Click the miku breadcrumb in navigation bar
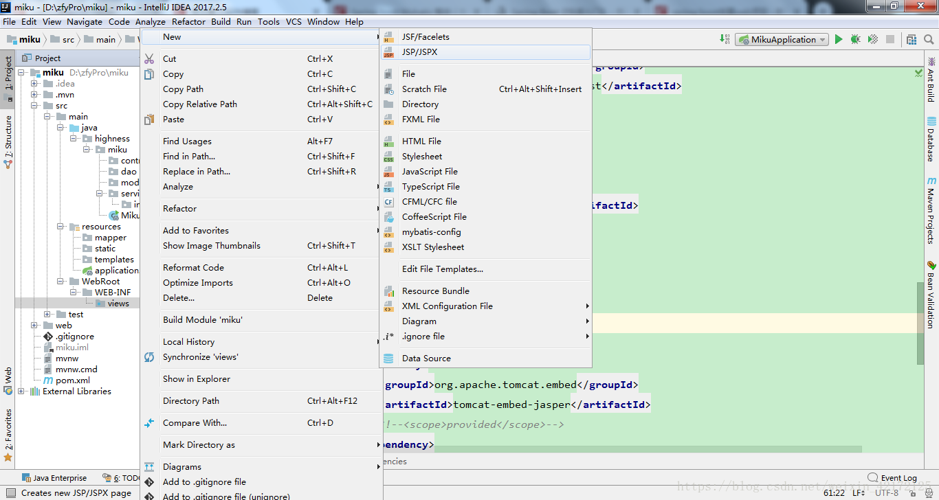939x500 pixels. [24, 40]
